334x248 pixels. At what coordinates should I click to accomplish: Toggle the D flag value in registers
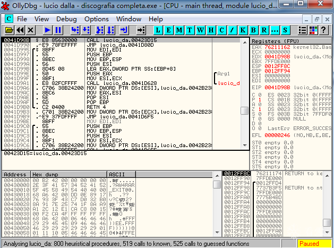(260, 124)
